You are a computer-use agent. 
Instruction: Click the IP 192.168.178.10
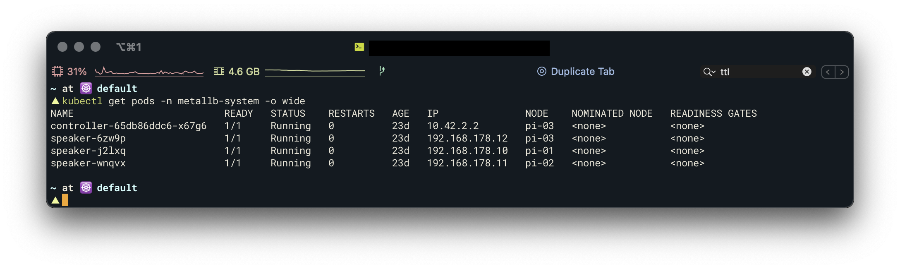pos(467,151)
